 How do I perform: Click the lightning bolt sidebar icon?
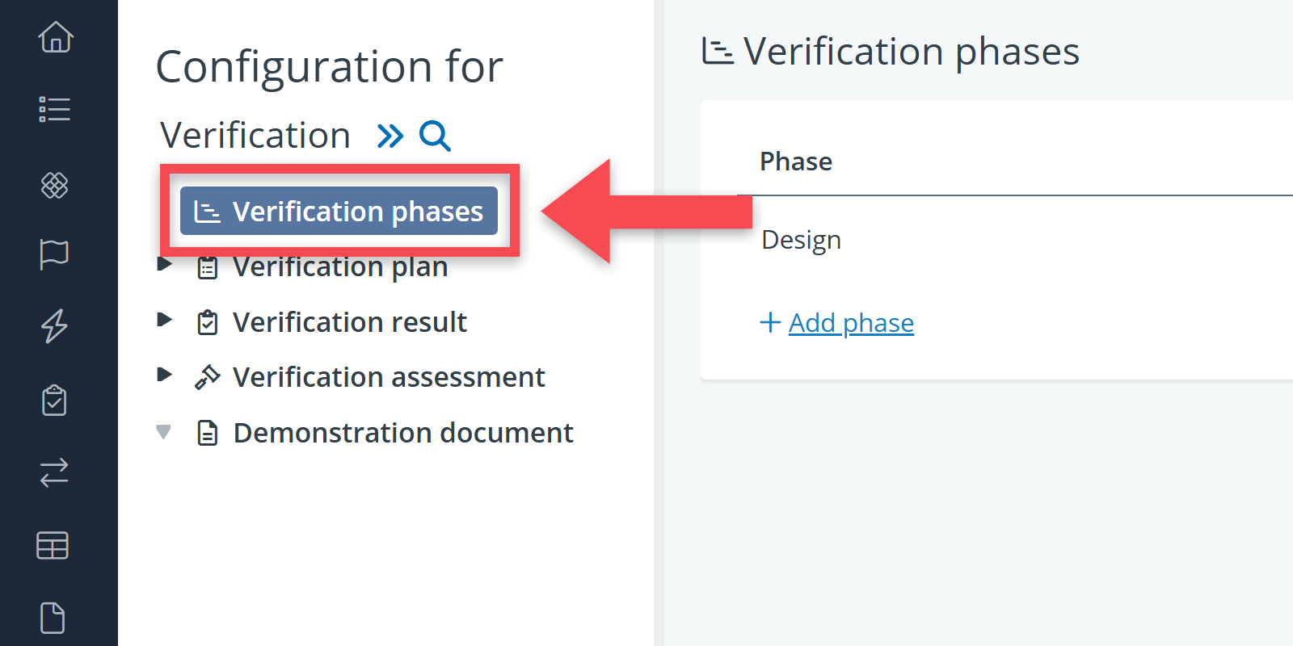click(x=55, y=325)
